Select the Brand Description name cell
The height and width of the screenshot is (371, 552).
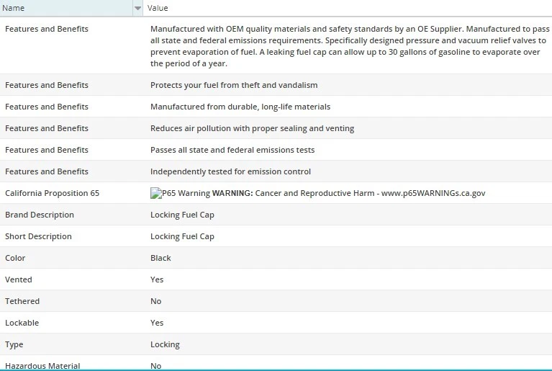pos(40,215)
